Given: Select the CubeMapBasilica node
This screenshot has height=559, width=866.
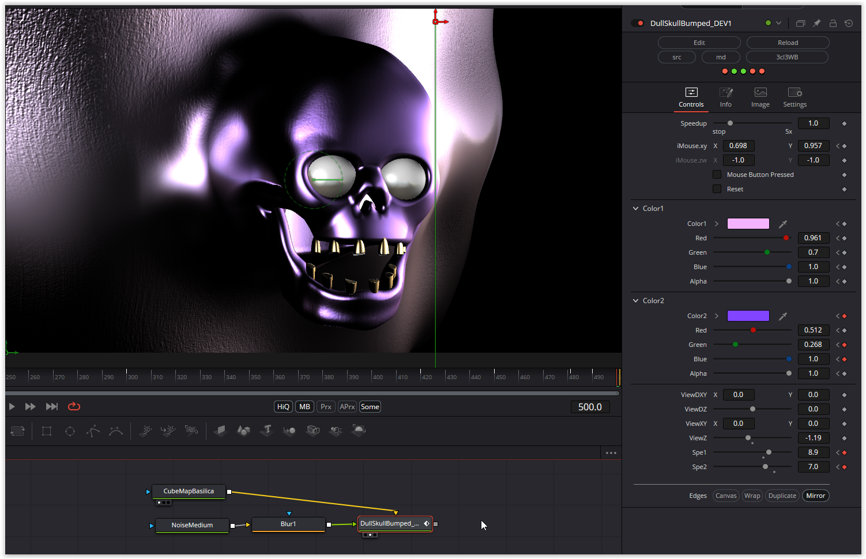Looking at the screenshot, I should pos(189,492).
